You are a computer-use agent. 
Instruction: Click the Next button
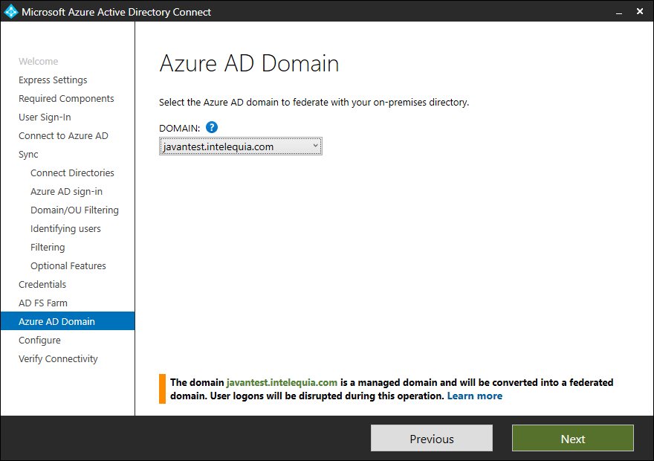572,438
